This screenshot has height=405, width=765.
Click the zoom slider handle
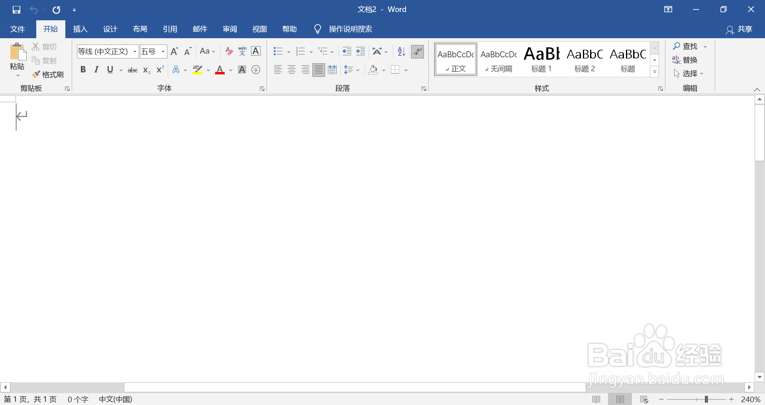[706, 399]
